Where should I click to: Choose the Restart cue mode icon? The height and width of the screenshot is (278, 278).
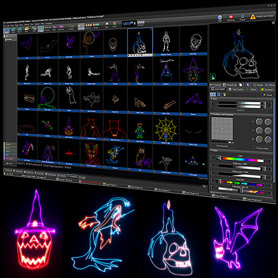tap(48, 28)
